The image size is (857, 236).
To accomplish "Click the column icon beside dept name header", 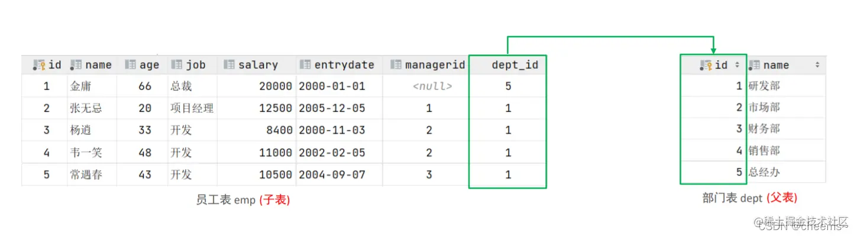I will [754, 65].
